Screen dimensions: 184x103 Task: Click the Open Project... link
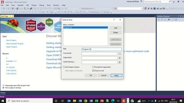pos(12,47)
